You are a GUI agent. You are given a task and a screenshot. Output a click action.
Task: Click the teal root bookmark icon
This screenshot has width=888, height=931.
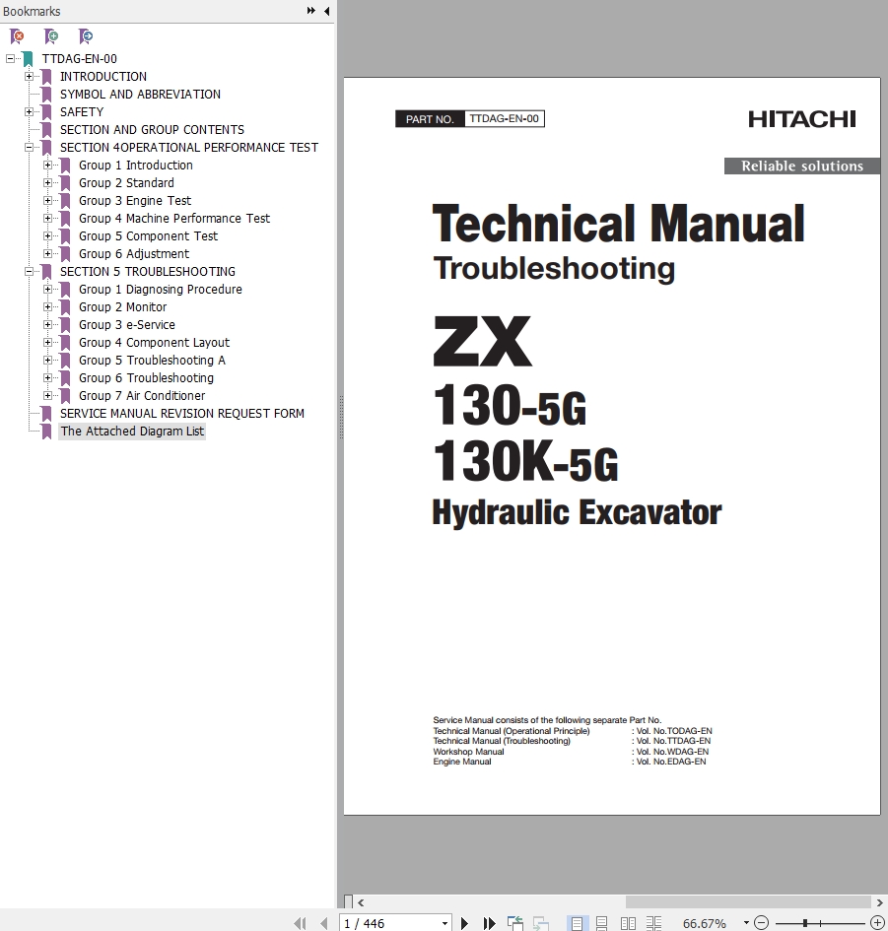28,59
